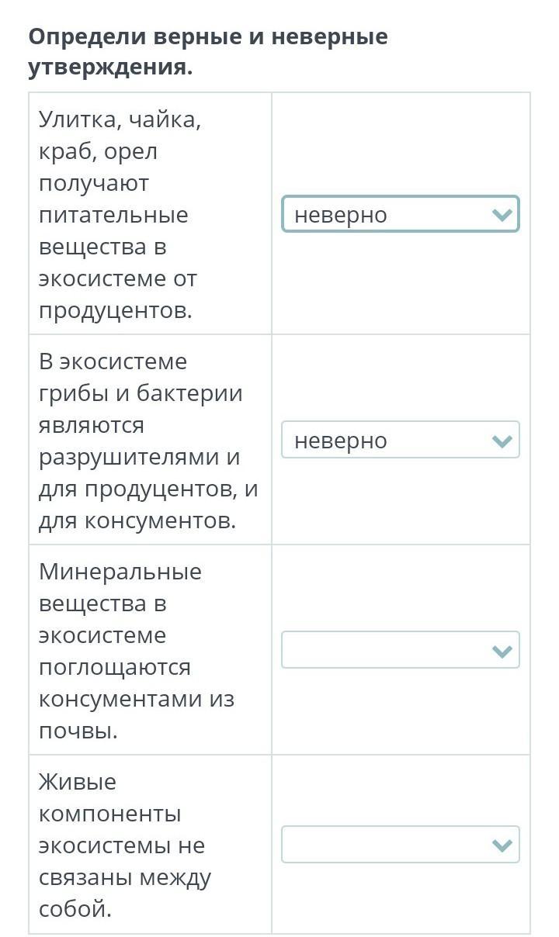Click the word 'утверждения.' in the heading
Viewport: 559px width, 937px height.
[110, 67]
